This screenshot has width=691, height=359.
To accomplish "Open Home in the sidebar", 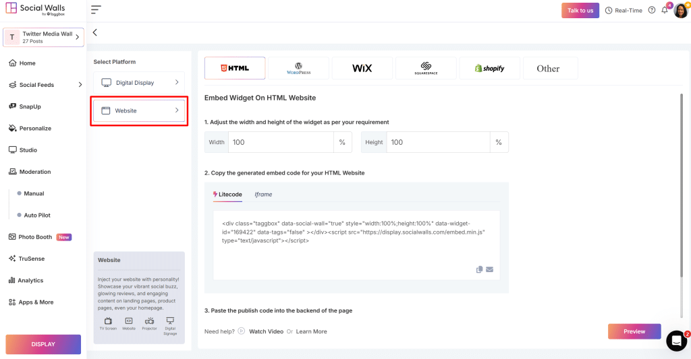I will [22, 63].
